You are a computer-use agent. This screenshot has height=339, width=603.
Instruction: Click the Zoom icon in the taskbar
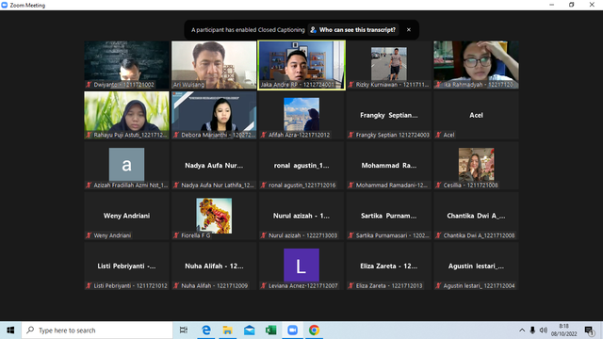293,331
